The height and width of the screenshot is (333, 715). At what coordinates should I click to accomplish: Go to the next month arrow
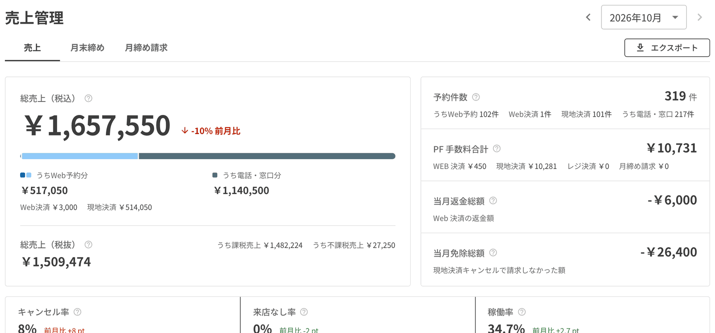700,17
